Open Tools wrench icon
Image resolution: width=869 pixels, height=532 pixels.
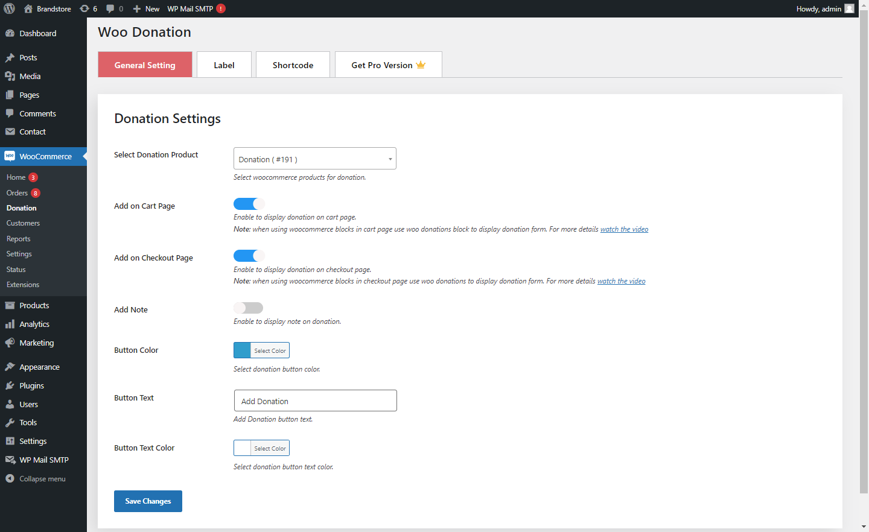click(10, 423)
